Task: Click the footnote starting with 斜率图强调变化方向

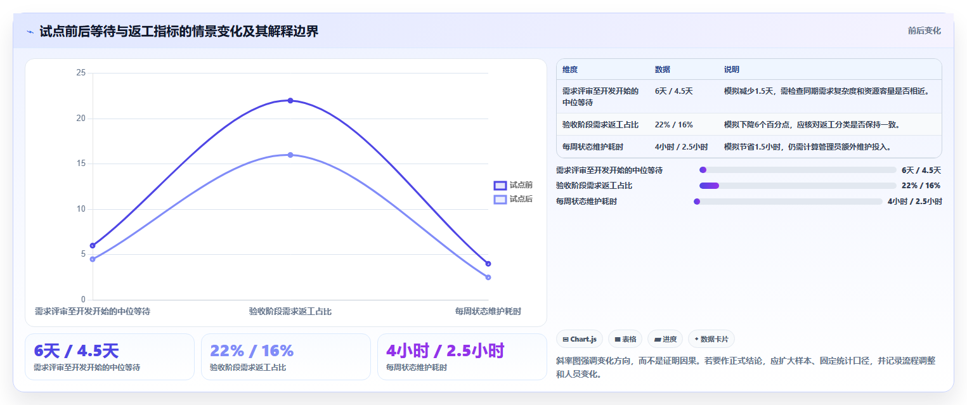Action: 746,367
